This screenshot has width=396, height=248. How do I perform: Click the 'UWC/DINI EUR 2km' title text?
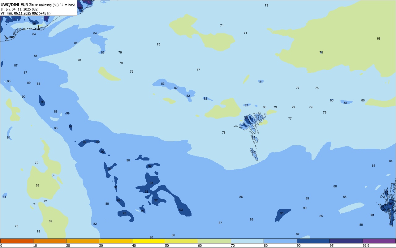coord(19,5)
